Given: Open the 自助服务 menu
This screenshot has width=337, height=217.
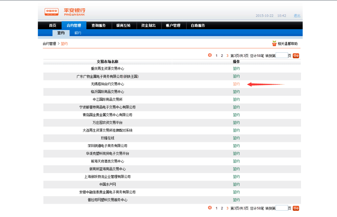Looking at the screenshot, I should click(x=198, y=25).
